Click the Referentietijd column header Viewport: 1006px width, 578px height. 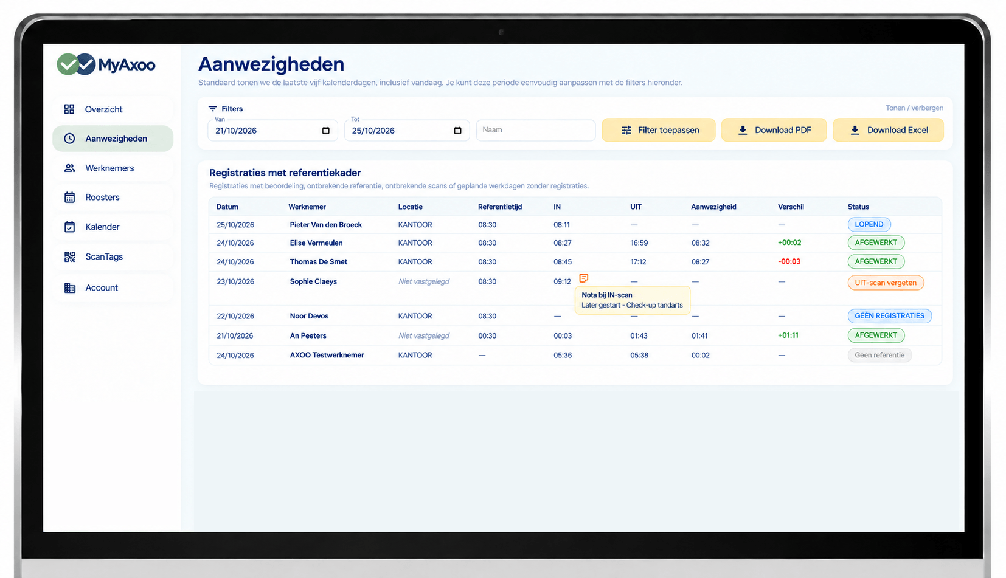pyautogui.click(x=500, y=207)
